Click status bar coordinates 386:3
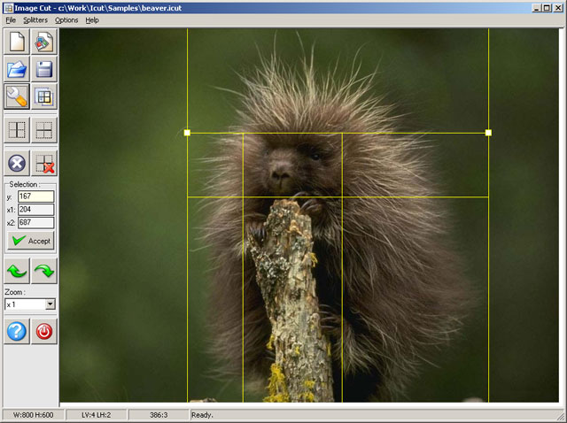The image size is (567, 423). coord(159,415)
